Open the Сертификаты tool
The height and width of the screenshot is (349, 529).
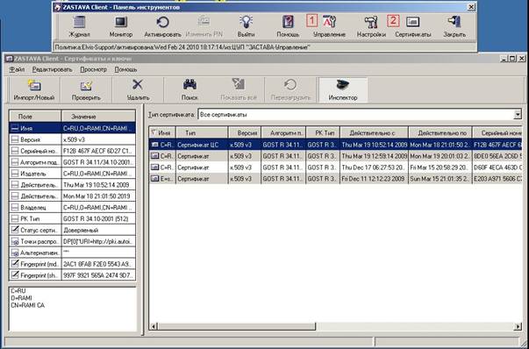[413, 26]
